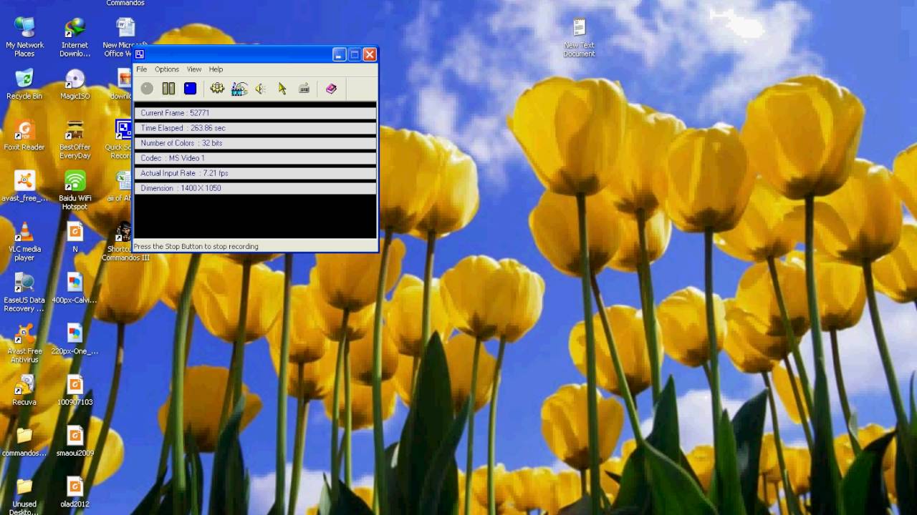The height and width of the screenshot is (515, 917).
Task: Select the New Microsoft Office Word document icon
Action: (125, 37)
